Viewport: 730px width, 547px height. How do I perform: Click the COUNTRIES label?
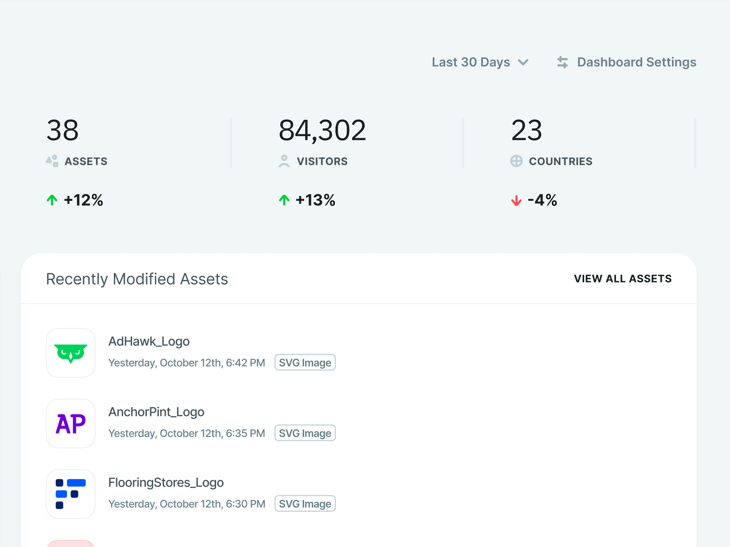pos(561,161)
